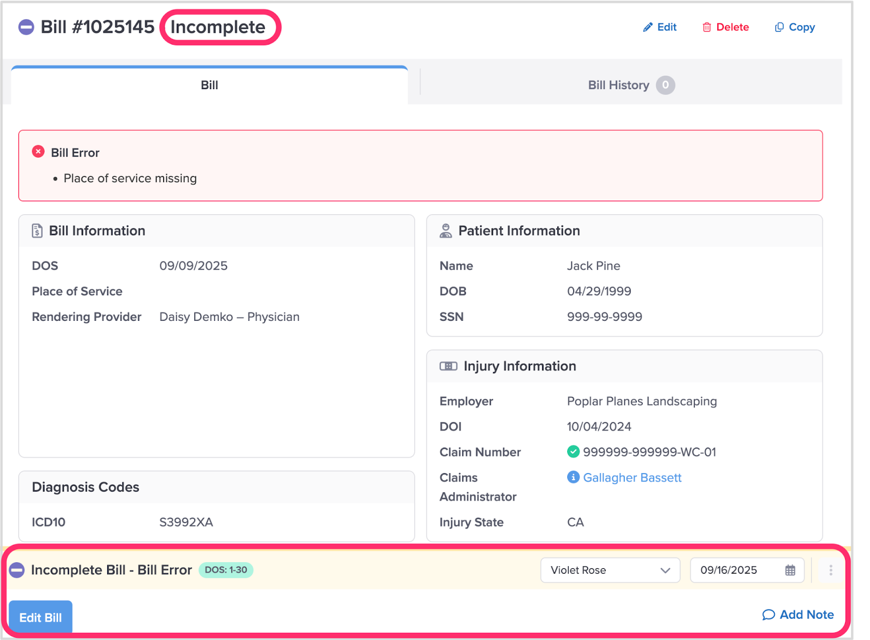870x640 pixels.
Task: Click the incomplete status icon beside bill number
Action: click(x=26, y=27)
